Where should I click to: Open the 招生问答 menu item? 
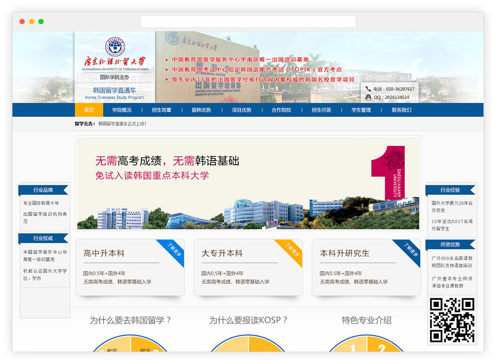click(321, 110)
